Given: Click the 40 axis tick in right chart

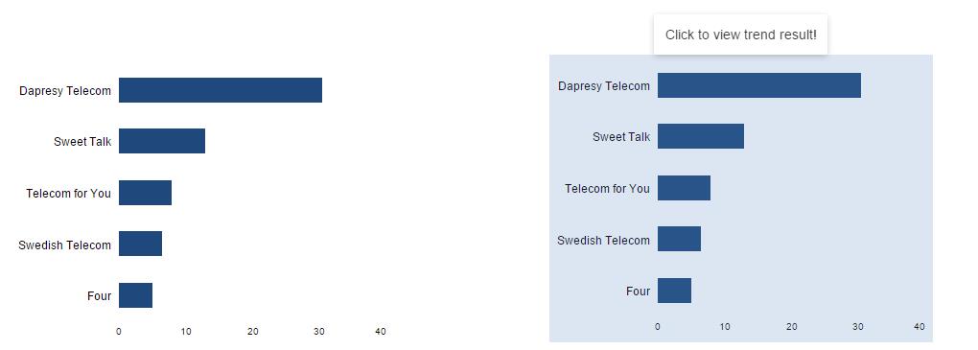Looking at the screenshot, I should [919, 326].
